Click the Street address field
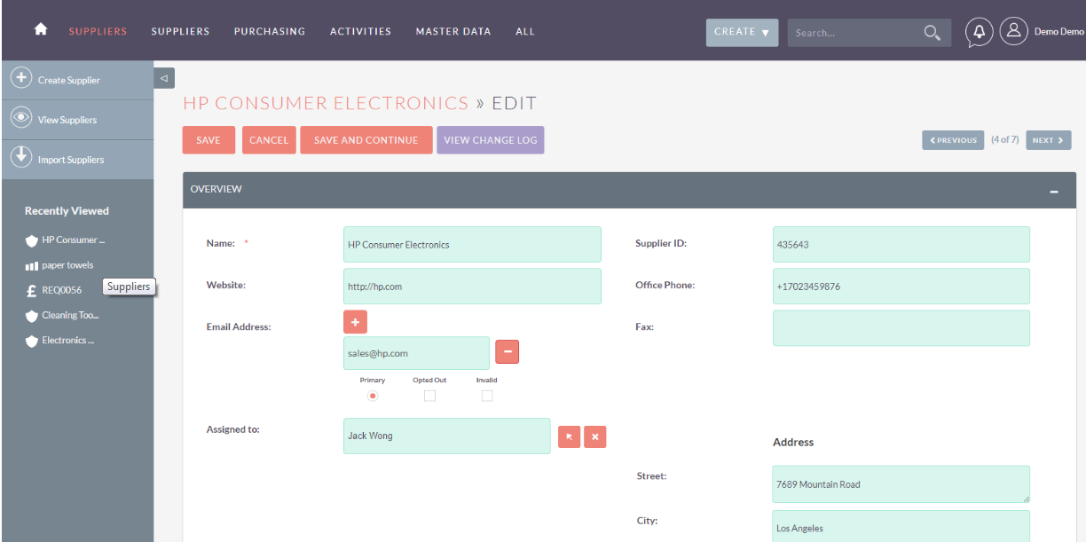Image resolution: width=1086 pixels, height=550 pixels. 901,484
